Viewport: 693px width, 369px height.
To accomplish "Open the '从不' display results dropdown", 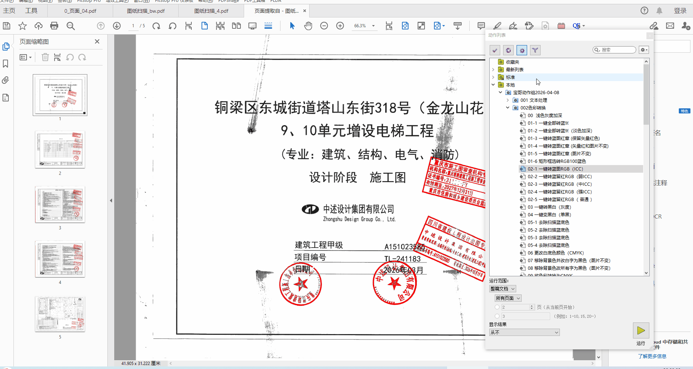I will tap(524, 332).
